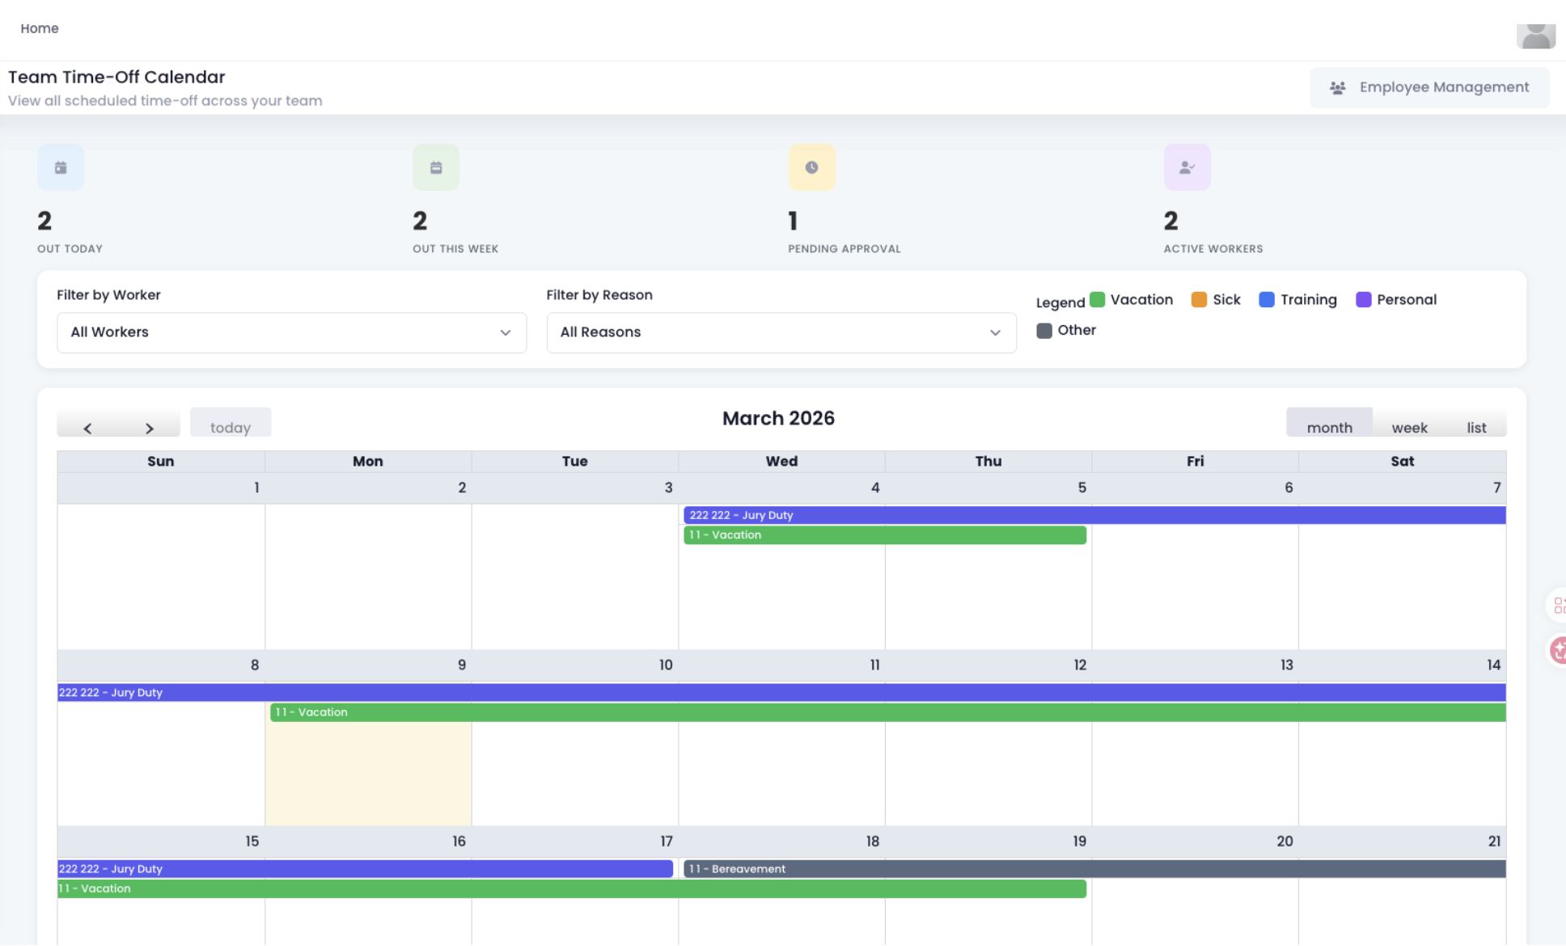1566x946 pixels.
Task: Click the Out This Week calendar icon
Action: [436, 167]
